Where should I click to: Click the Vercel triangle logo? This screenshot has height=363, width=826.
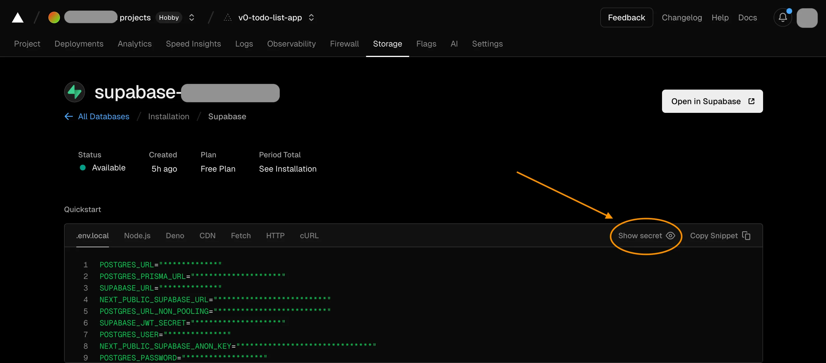(18, 18)
